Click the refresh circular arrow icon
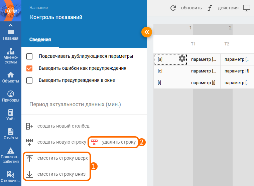 click(x=173, y=8)
